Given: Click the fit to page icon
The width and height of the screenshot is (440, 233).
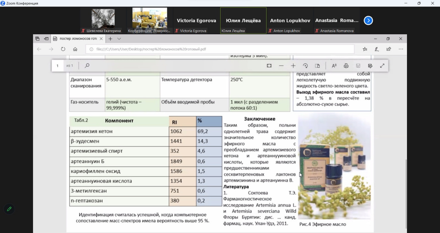Looking at the screenshot, I should tap(269, 66).
